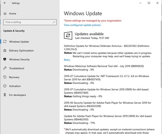Click the Definition Update KB2267602 entry
Image resolution: width=162 pixels, height=134 pixels.
(107, 47)
